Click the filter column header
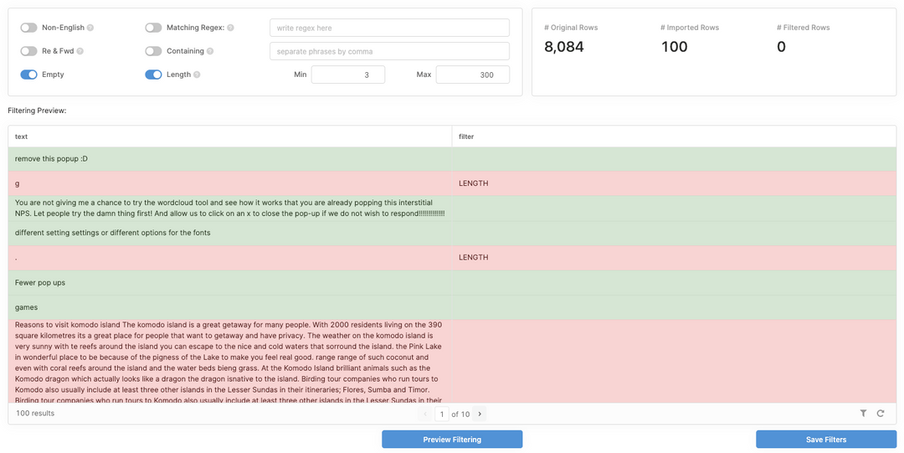This screenshot has height=453, width=904. (x=674, y=136)
